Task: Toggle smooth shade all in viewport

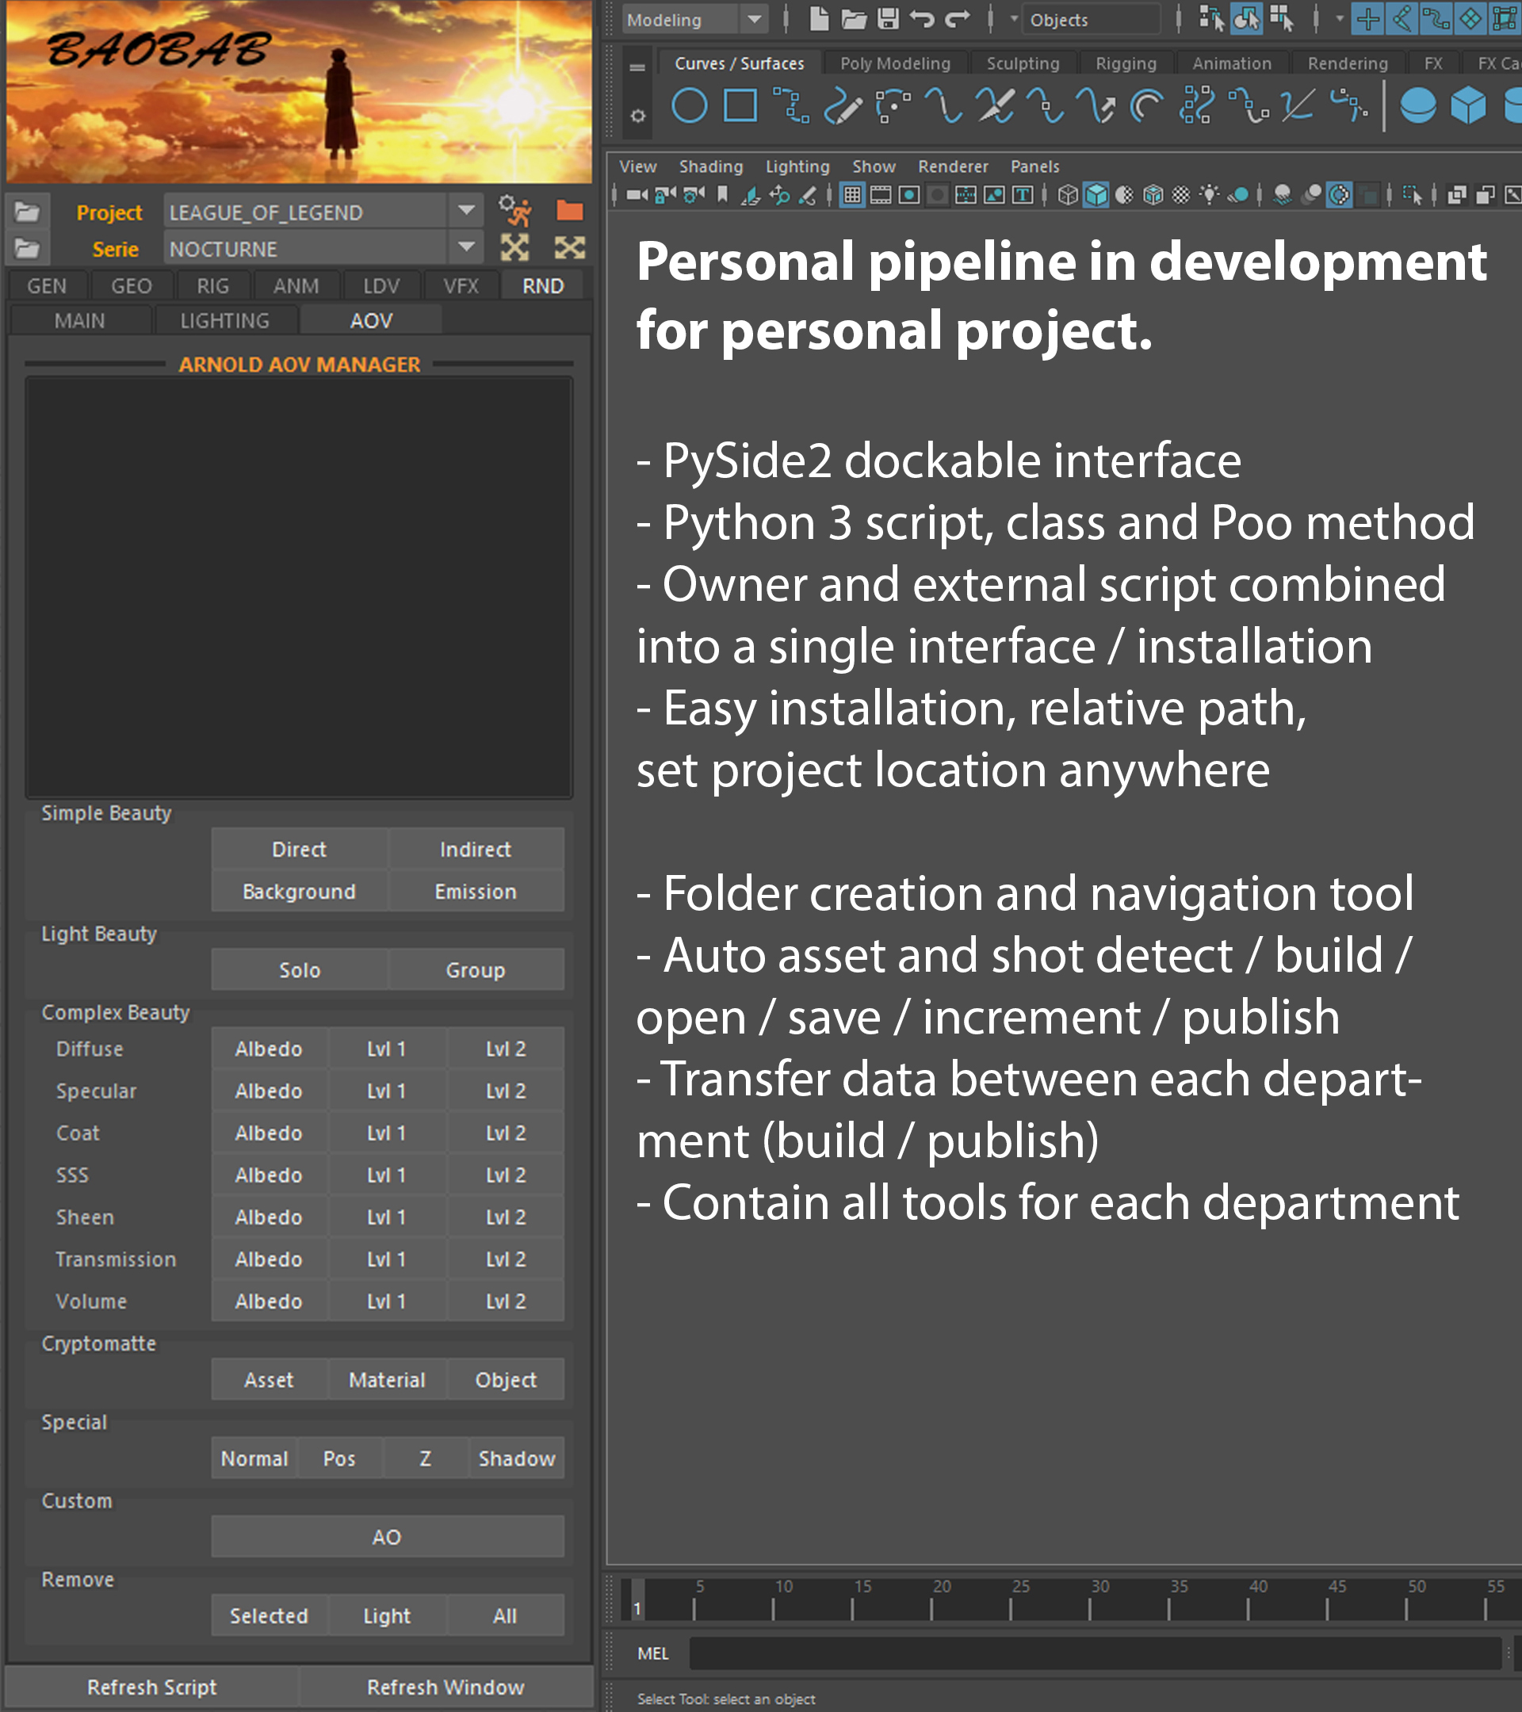Action: (1096, 196)
